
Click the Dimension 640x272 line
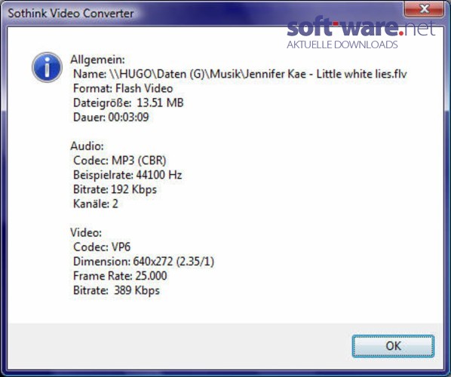coord(144,262)
